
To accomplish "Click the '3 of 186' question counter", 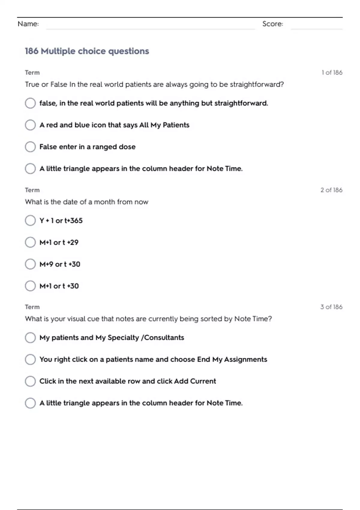I will tap(331, 307).
